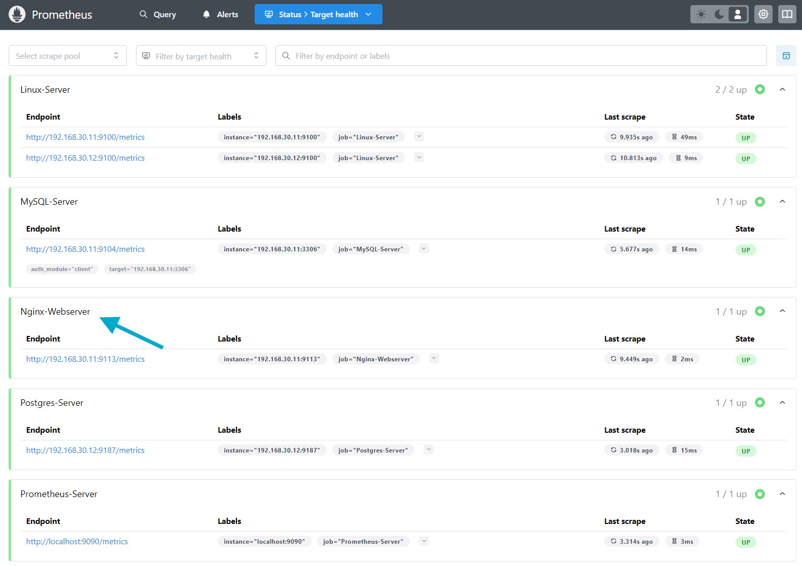The image size is (802, 566).
Task: Open Filter by target health dropdown
Action: coord(201,56)
